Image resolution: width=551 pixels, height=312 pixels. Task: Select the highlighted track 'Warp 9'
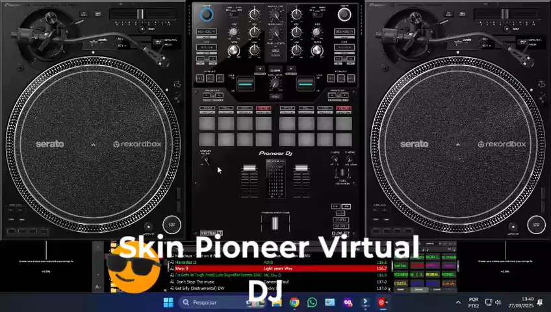279,268
